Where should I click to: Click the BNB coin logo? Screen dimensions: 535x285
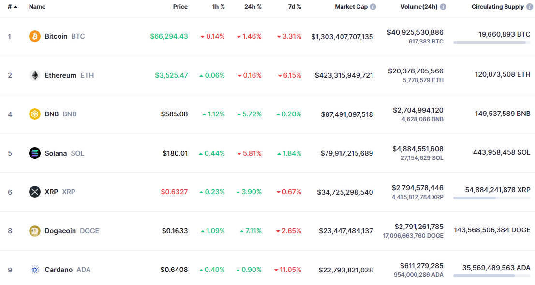[34, 114]
